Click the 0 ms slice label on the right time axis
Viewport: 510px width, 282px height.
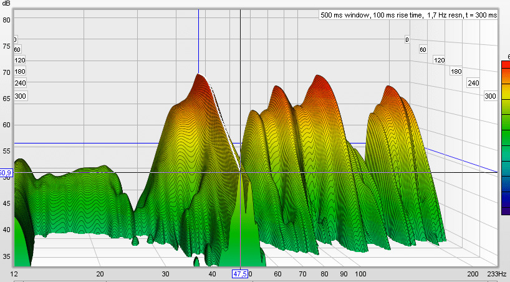tap(407, 40)
